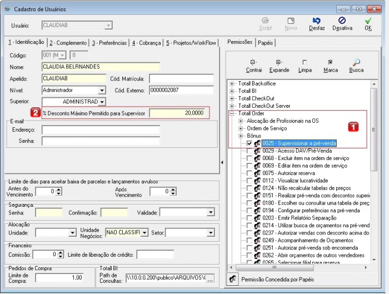Tick the 0075 Autorizar reserva checkbox

coord(250,173)
